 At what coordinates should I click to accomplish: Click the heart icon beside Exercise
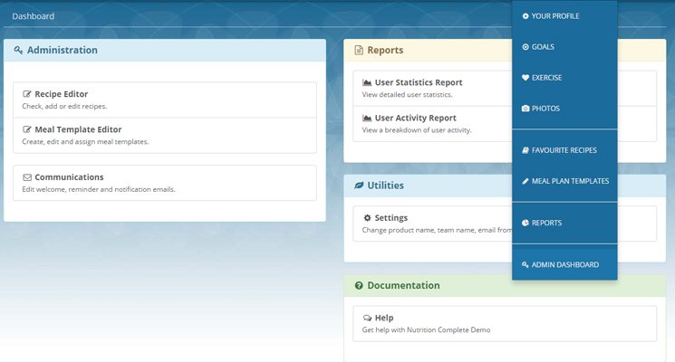[x=526, y=78]
